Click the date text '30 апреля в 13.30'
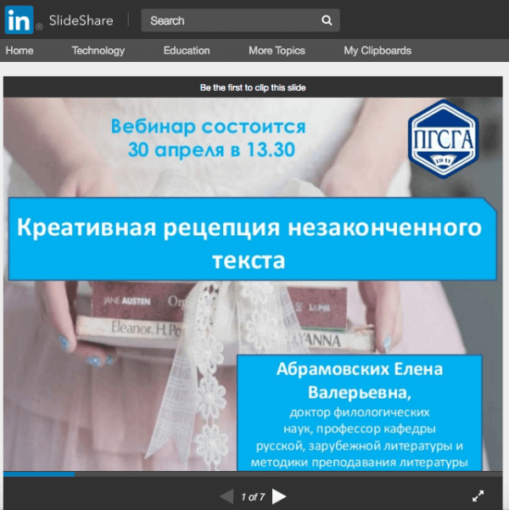Image resolution: width=509 pixels, height=510 pixels. pyautogui.click(x=211, y=149)
